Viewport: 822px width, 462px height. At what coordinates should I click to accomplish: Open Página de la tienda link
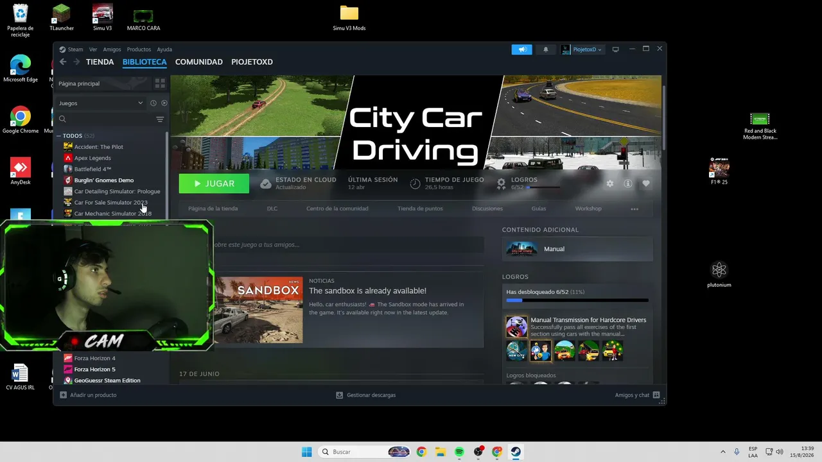213,209
